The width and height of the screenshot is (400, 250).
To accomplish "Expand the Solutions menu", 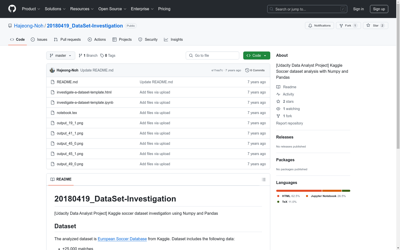I will 55,9.
